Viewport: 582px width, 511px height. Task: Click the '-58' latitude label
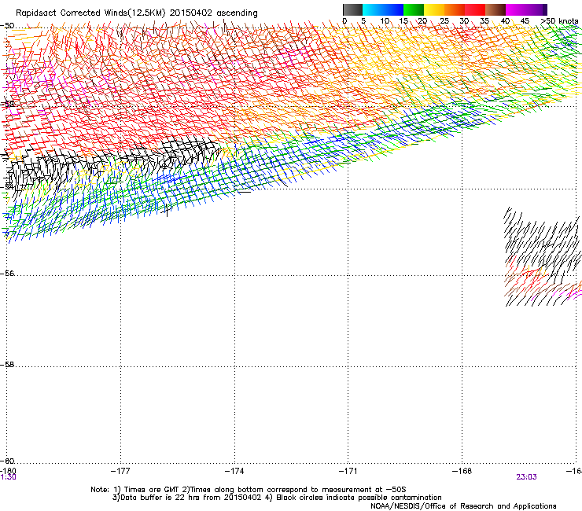pos(7,365)
